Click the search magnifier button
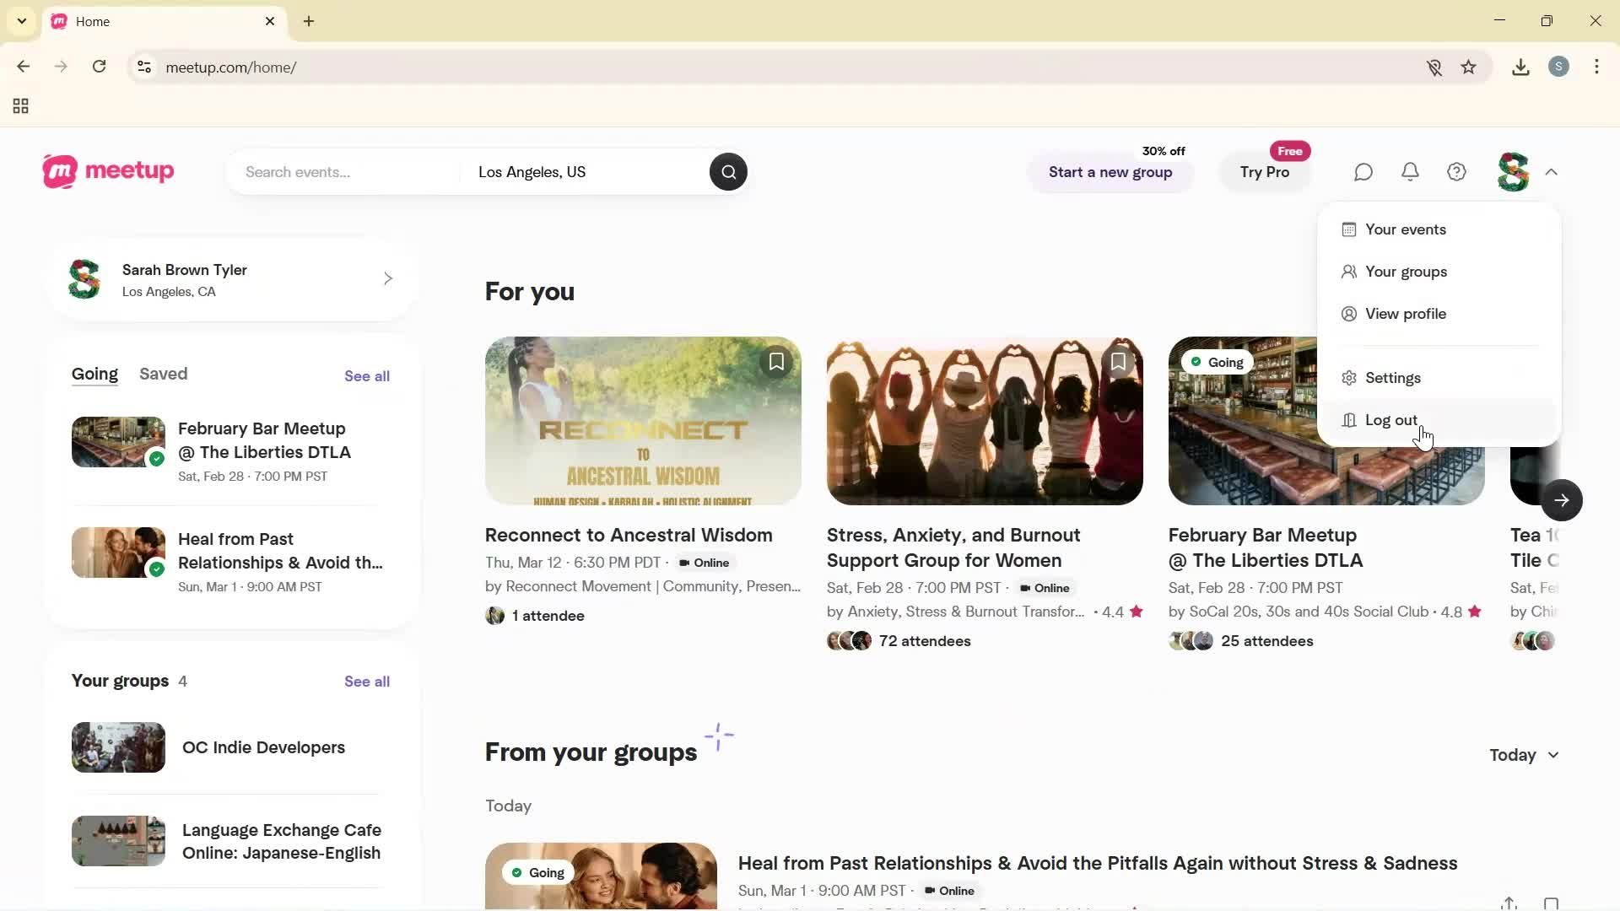Screen dimensions: 1620x911 point(728,171)
